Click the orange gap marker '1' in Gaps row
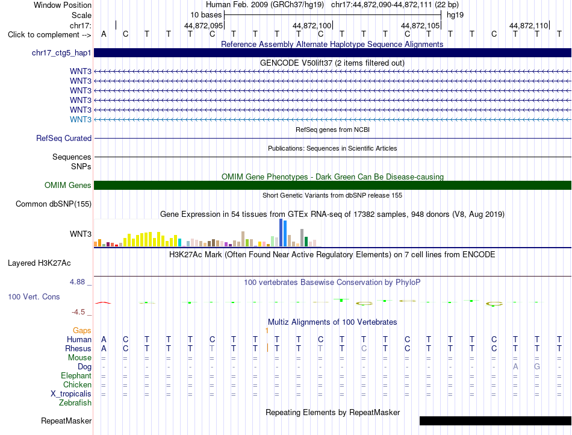 coord(267,330)
